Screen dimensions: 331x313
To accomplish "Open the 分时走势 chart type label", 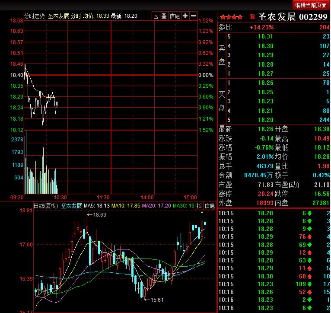I will pos(34,16).
